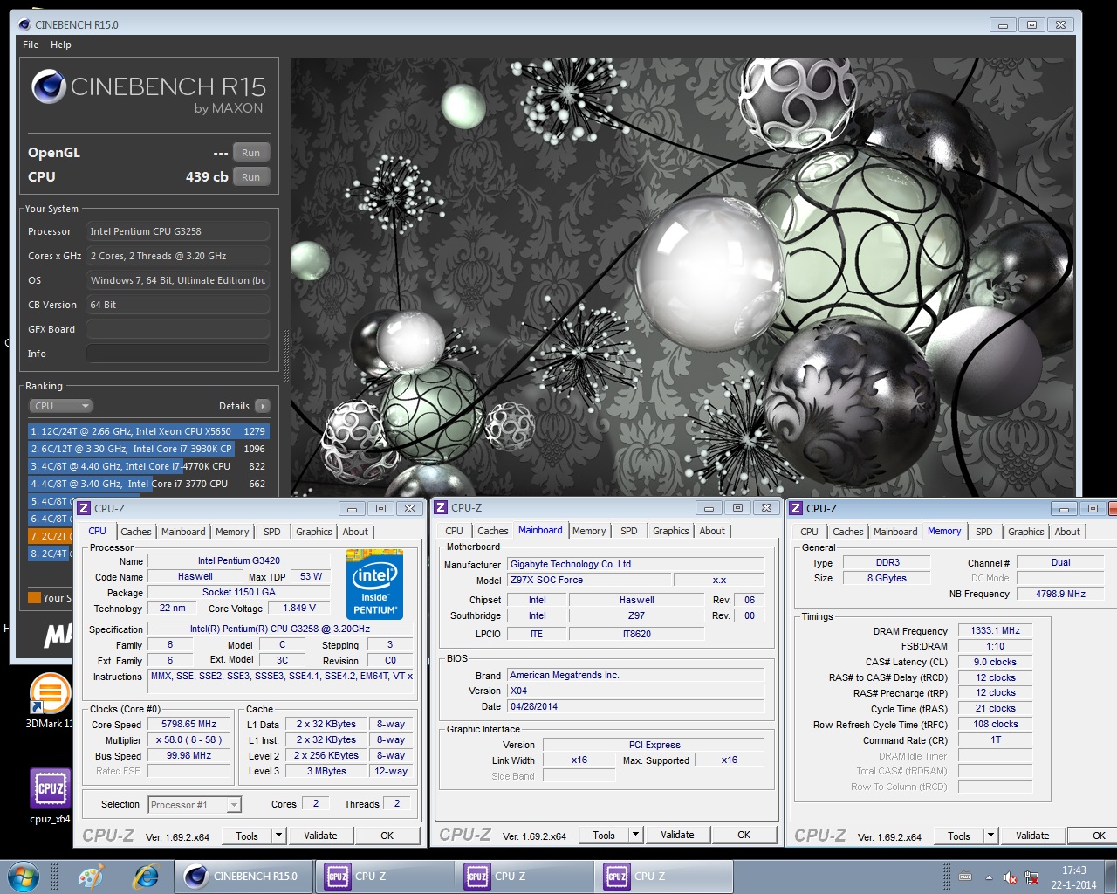The height and width of the screenshot is (894, 1117).
Task: Switch to SPD tab in the CPU window
Action: point(272,532)
